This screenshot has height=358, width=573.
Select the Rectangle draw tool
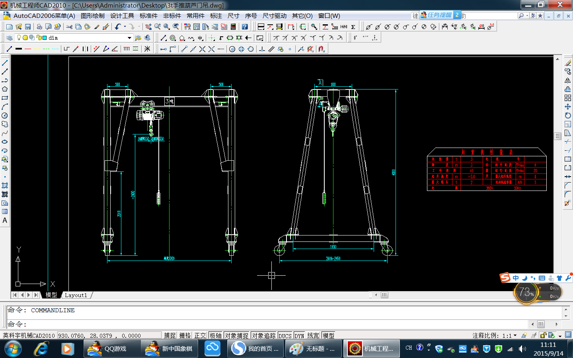point(5,98)
